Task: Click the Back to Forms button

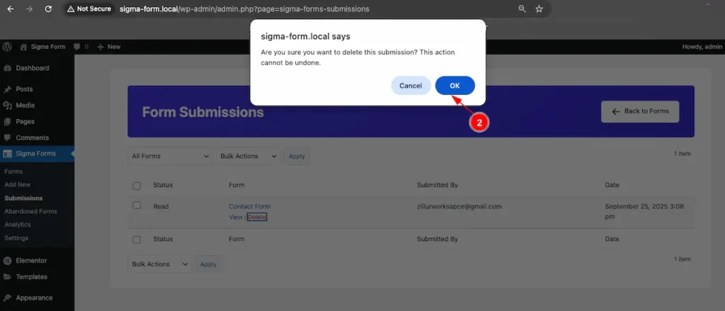Action: [x=640, y=111]
